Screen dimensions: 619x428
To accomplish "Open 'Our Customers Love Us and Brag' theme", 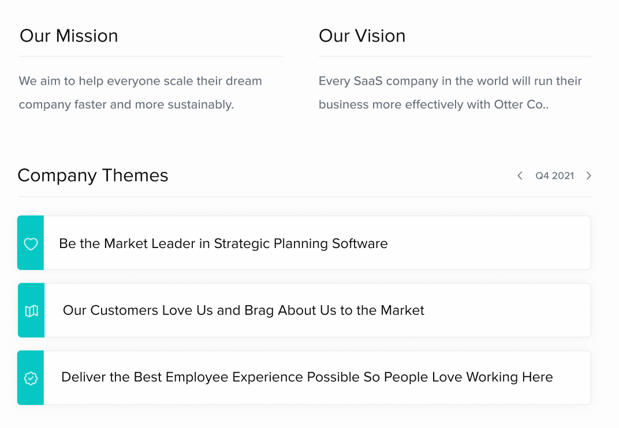I will 243,310.
